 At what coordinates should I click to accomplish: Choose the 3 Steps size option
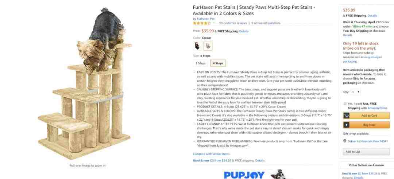(x=201, y=63)
